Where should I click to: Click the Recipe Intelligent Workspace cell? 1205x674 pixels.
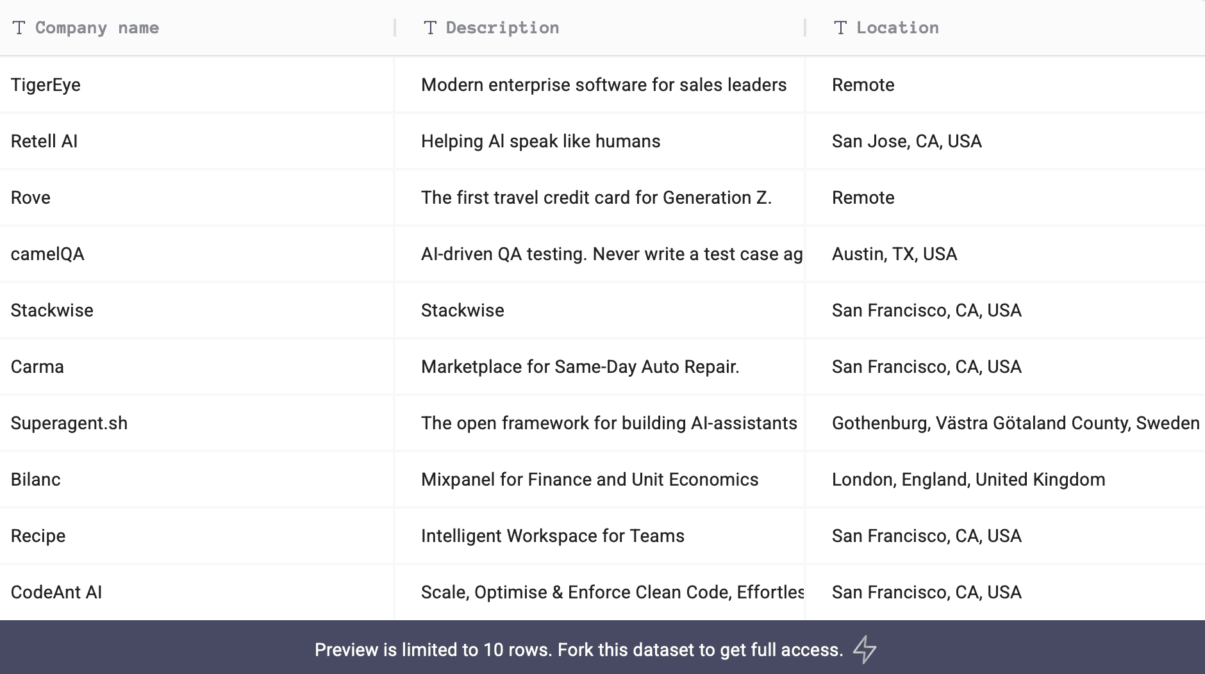[553, 536]
